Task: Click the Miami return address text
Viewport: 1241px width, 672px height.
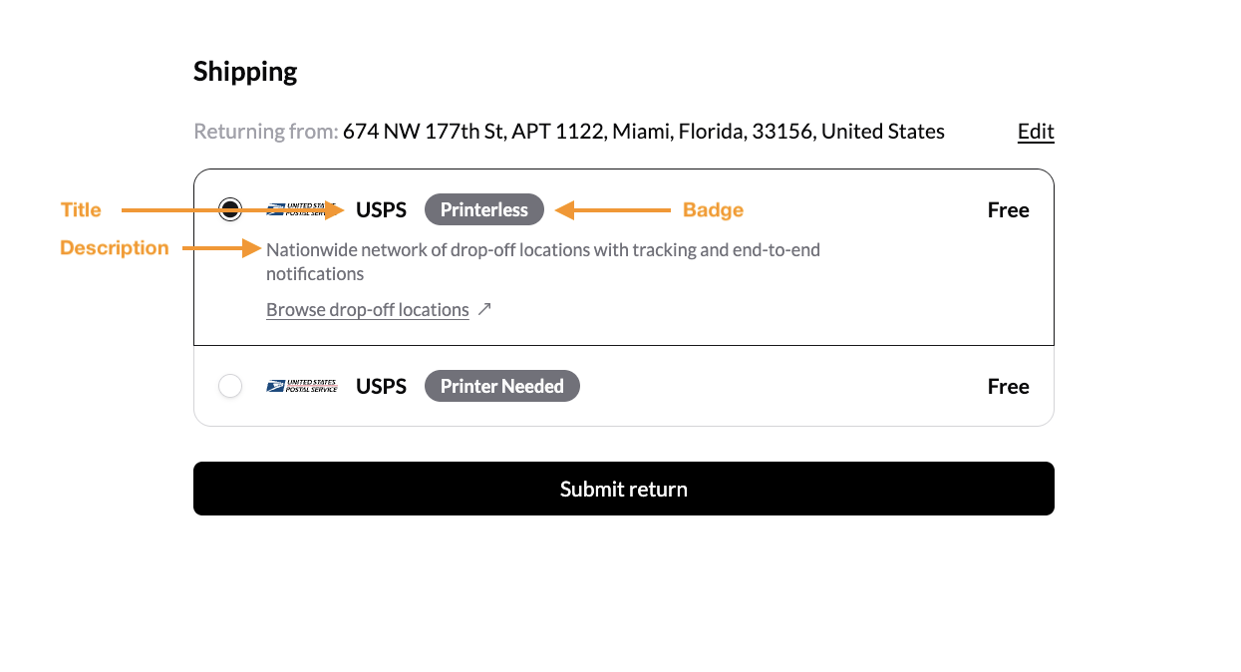Action: [644, 132]
